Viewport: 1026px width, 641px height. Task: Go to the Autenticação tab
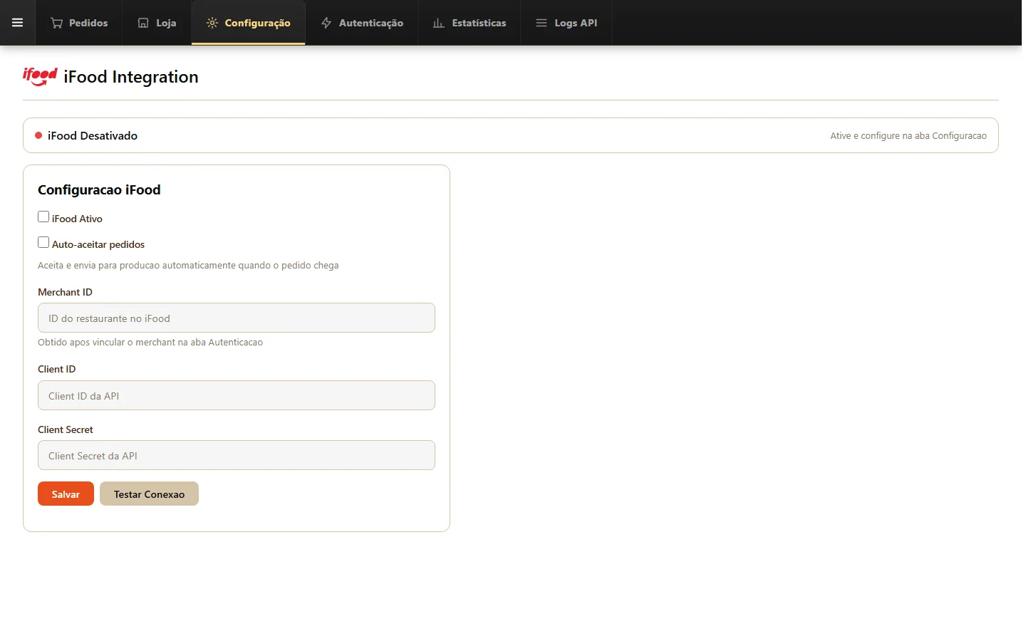pyautogui.click(x=362, y=23)
